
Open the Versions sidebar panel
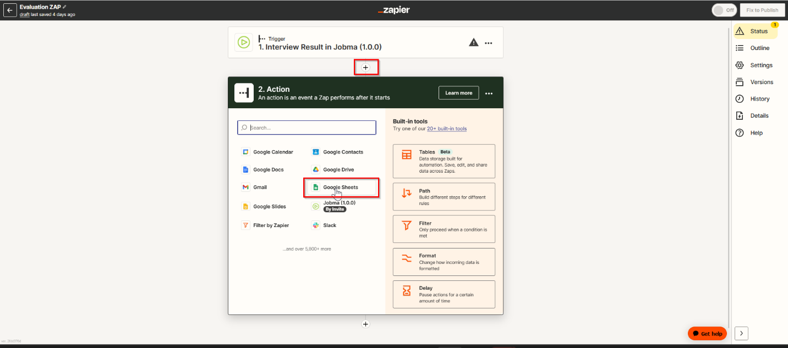click(x=754, y=82)
